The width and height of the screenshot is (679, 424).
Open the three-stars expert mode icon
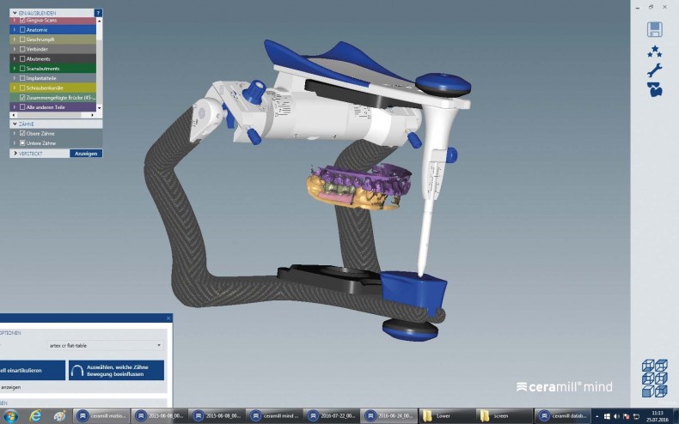tap(654, 51)
